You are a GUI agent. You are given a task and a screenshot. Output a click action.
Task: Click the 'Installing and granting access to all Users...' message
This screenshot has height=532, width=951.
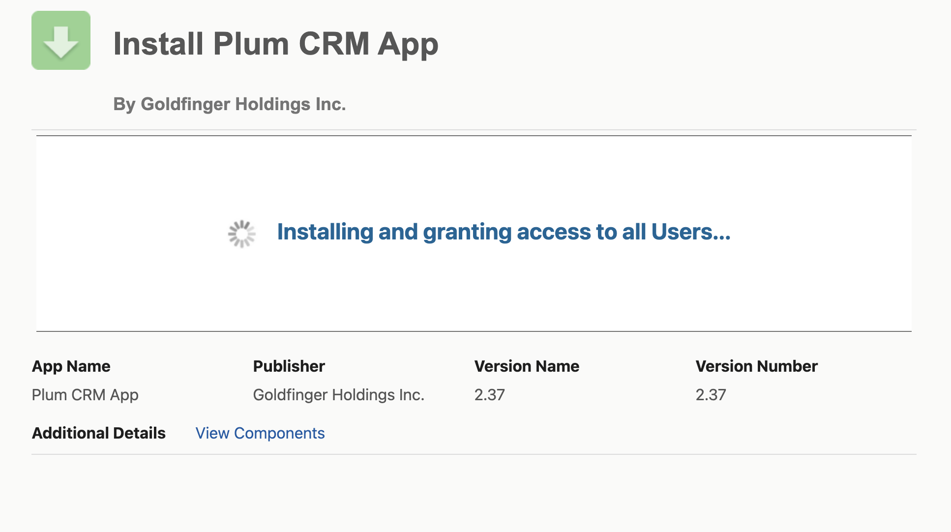[504, 232]
